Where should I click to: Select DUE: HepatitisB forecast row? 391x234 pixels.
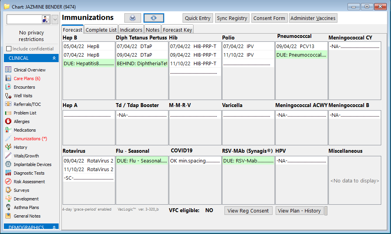pos(89,63)
